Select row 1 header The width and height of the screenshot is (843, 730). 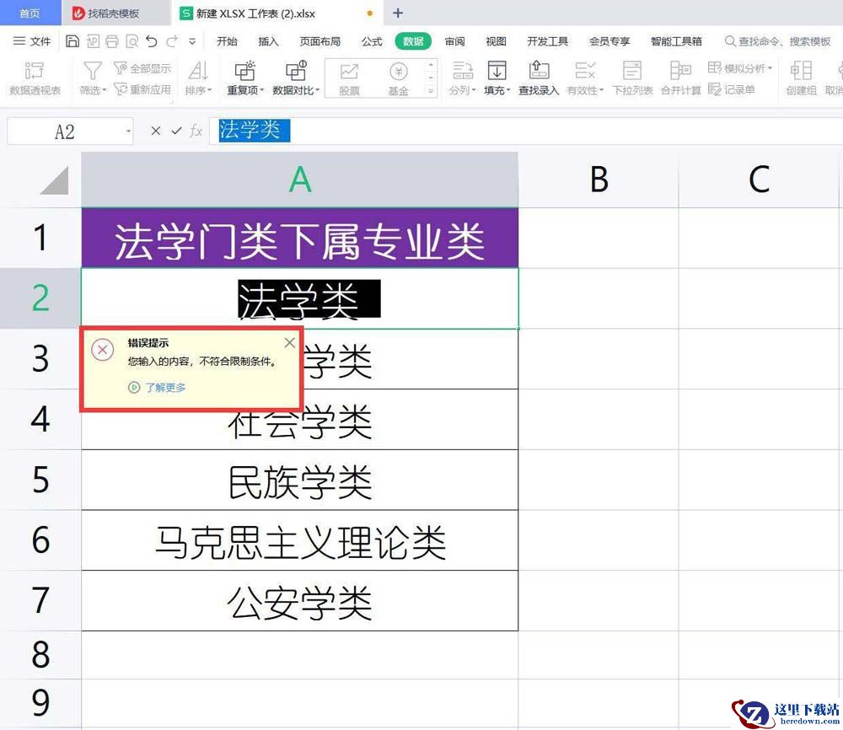(x=40, y=238)
